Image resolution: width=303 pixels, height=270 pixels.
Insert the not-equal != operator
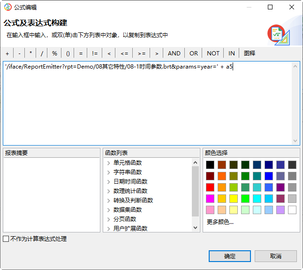coord(95,54)
